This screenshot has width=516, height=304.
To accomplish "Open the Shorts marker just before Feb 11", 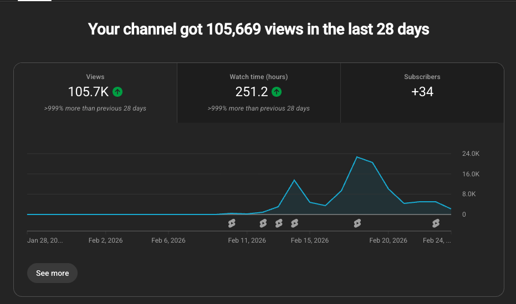I will [x=232, y=223].
